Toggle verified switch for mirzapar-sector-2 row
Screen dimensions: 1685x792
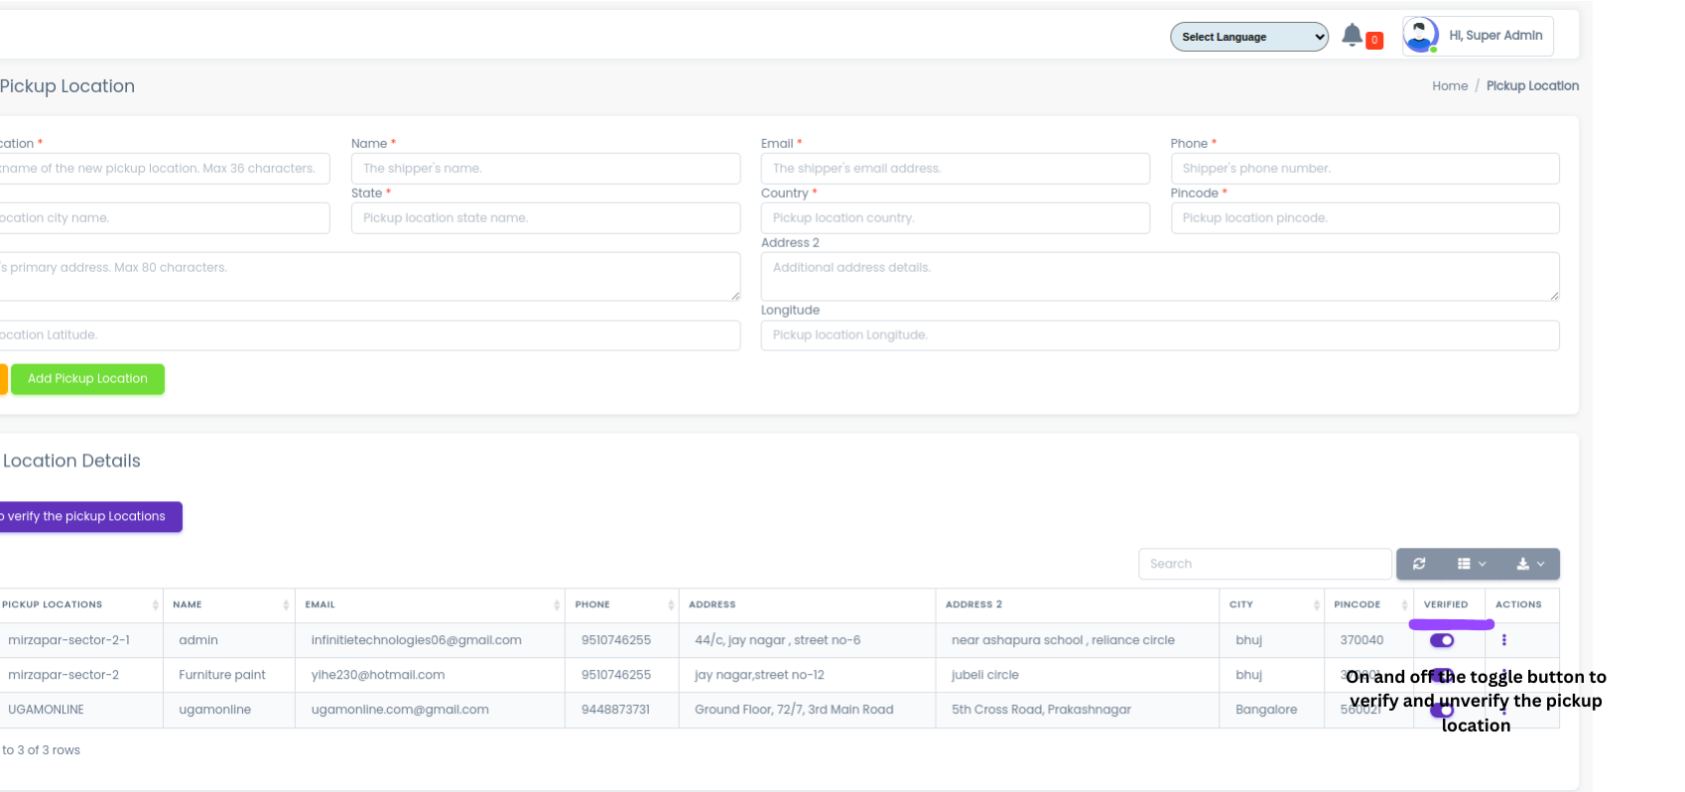coord(1442,675)
